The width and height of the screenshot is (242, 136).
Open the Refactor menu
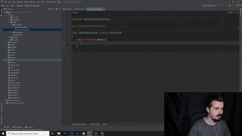33,2
